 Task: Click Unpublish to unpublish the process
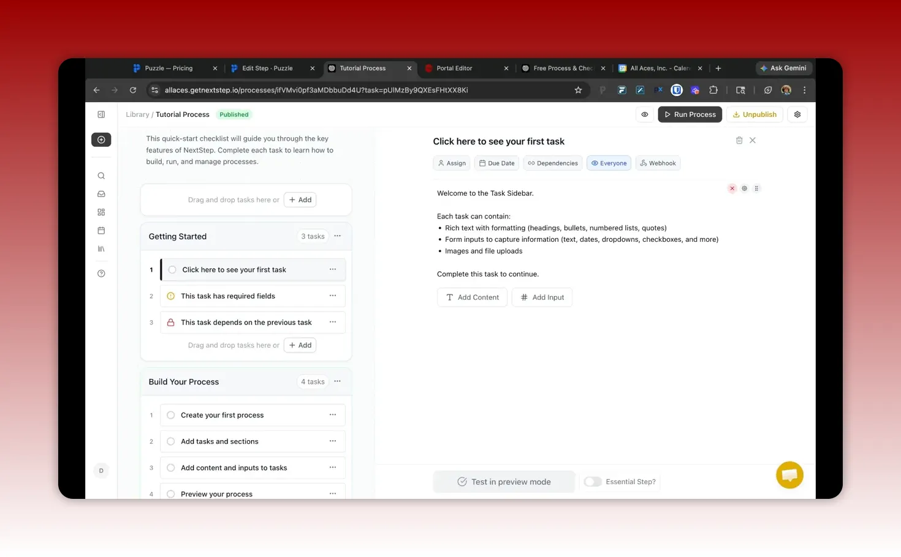tap(755, 114)
